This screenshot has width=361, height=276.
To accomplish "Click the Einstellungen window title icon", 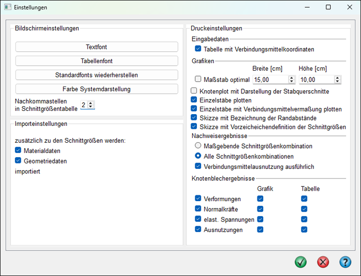I will point(7,7).
